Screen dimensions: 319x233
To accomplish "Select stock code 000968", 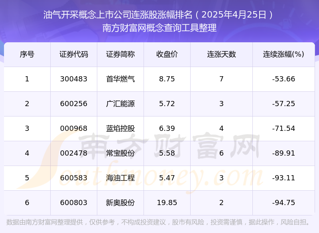I will (x=74, y=128).
